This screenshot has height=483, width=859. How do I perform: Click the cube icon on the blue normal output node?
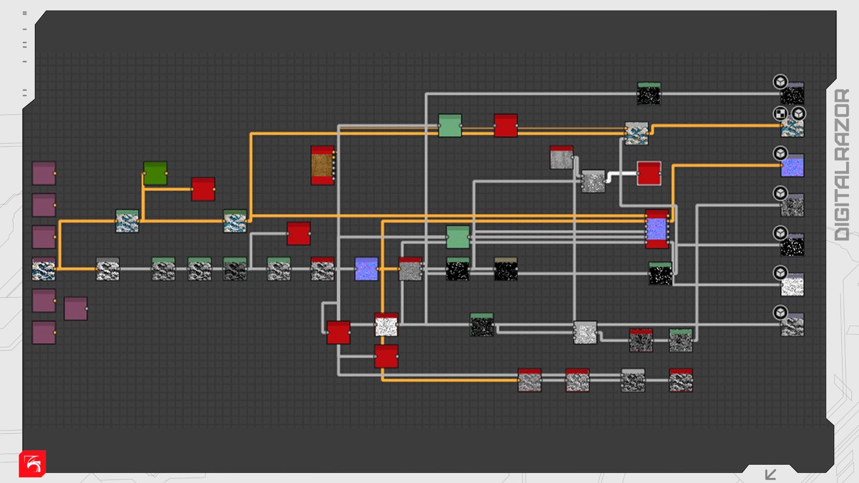pos(780,153)
